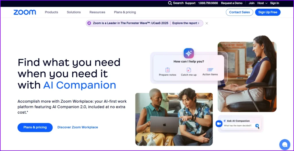
Task: Click the Action items list icon
Action: (210, 70)
